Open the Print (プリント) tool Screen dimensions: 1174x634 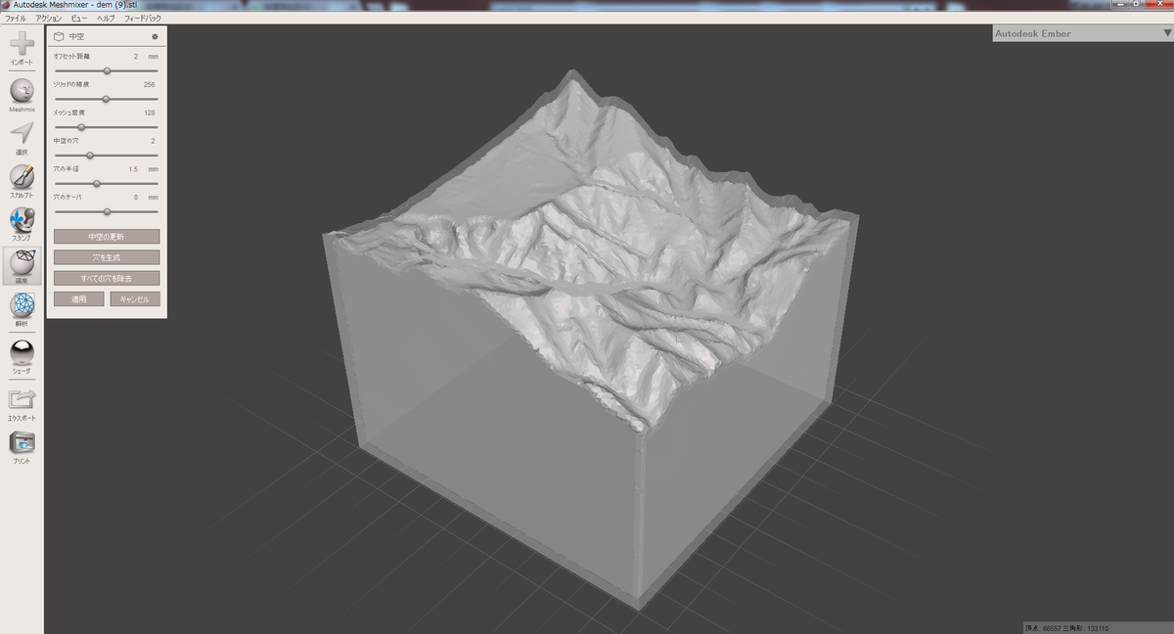[22, 447]
